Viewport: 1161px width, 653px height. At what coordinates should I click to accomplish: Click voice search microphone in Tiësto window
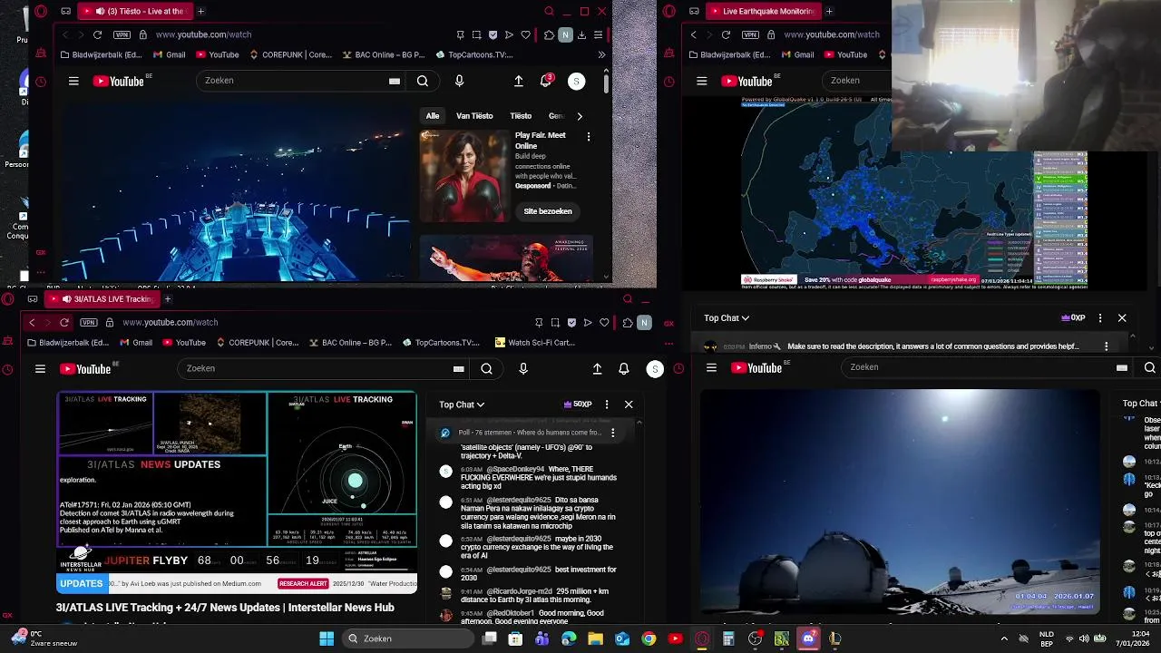[459, 81]
